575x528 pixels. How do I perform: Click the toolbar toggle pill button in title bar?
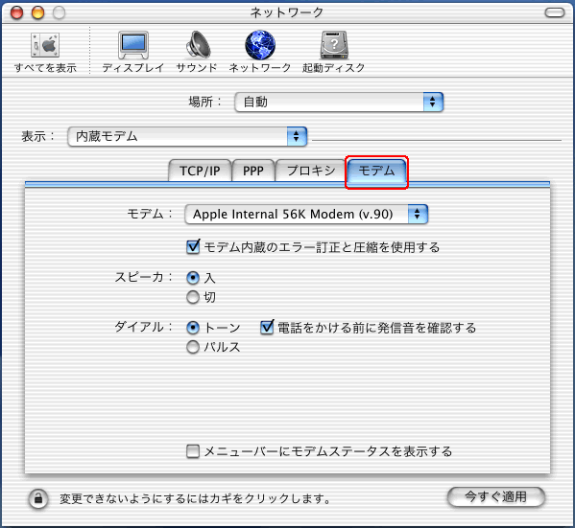[x=555, y=12]
